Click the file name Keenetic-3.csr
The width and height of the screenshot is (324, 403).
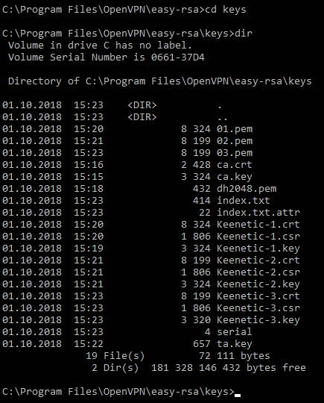point(258,308)
